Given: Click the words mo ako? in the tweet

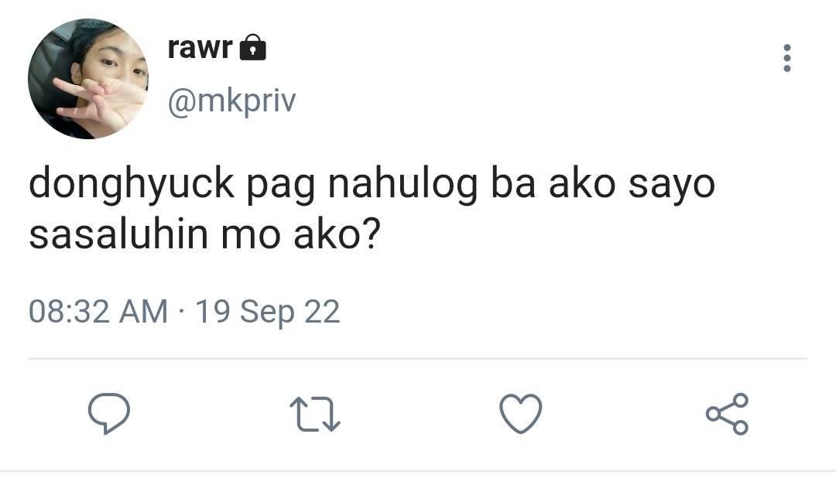Looking at the screenshot, I should [300, 235].
